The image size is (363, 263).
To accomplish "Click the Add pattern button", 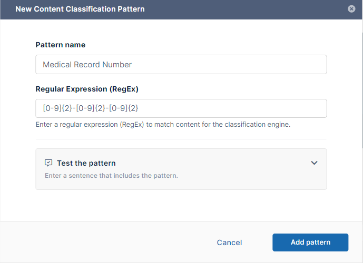I will [x=310, y=242].
